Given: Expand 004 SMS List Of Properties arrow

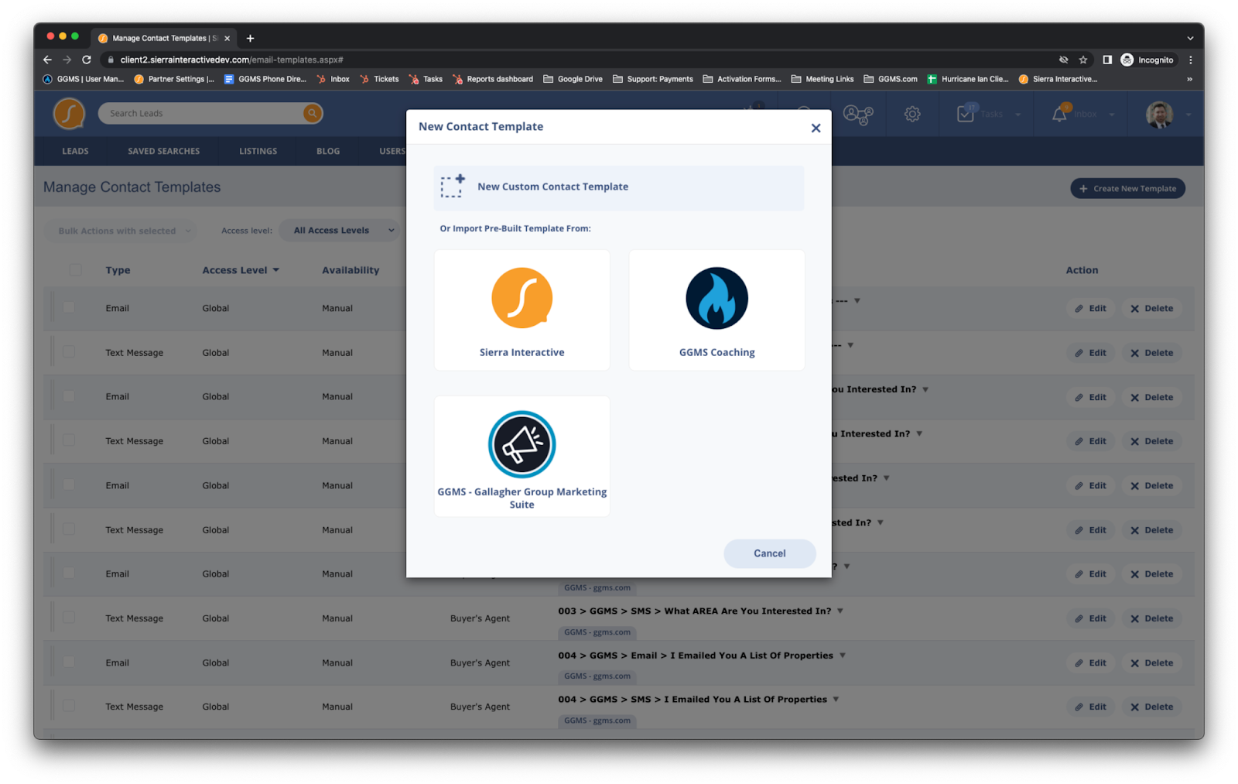Looking at the screenshot, I should [836, 700].
